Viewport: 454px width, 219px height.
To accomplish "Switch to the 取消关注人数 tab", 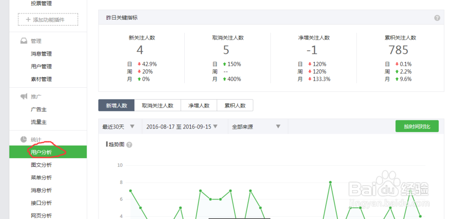I will click(158, 105).
